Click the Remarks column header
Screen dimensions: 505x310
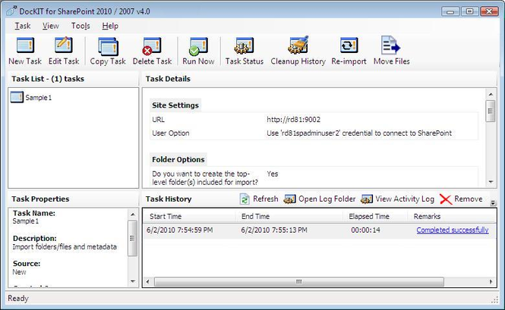pyautogui.click(x=452, y=217)
